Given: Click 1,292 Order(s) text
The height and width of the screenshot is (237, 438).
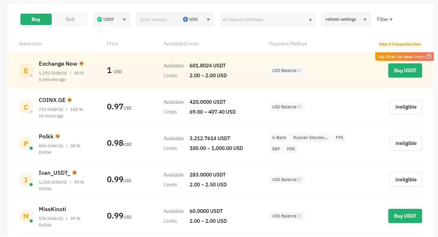Looking at the screenshot, I should tap(53, 73).
